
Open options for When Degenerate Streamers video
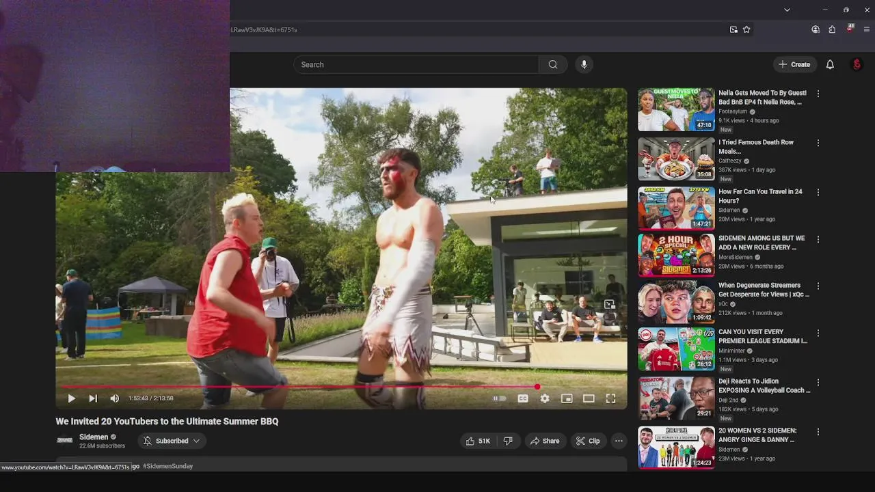[818, 286]
